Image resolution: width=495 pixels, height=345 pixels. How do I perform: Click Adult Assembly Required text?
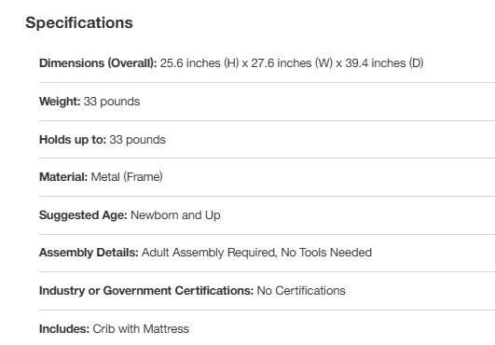click(x=210, y=253)
